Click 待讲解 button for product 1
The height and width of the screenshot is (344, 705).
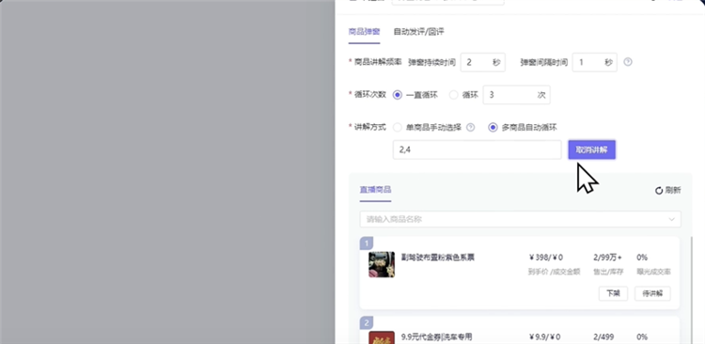click(652, 293)
